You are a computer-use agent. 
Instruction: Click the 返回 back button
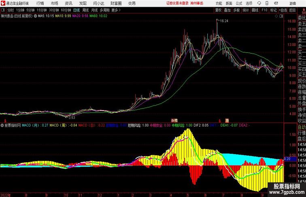292,10
